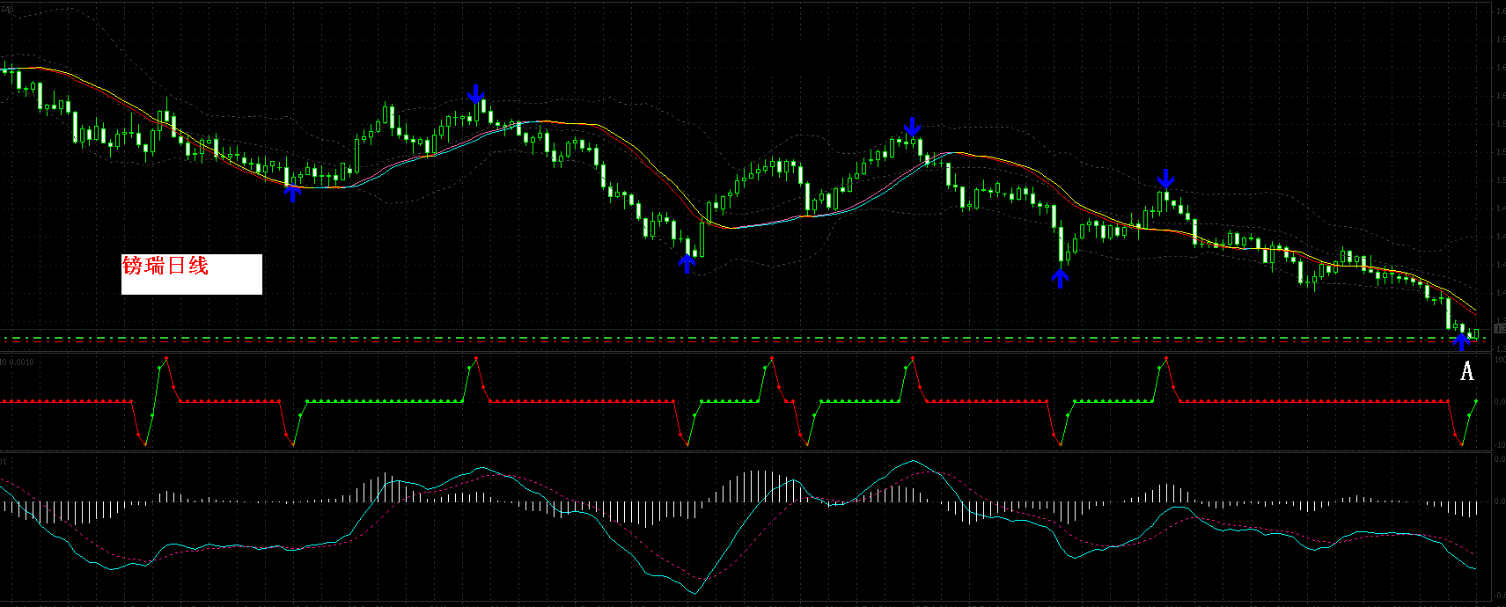1506x607 pixels.
Task: Select the second blue up arrow marker
Action: (687, 263)
